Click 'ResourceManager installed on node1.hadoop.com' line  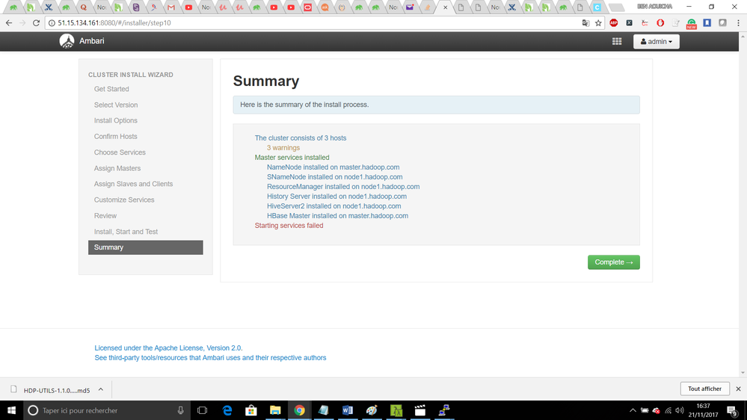(x=343, y=187)
